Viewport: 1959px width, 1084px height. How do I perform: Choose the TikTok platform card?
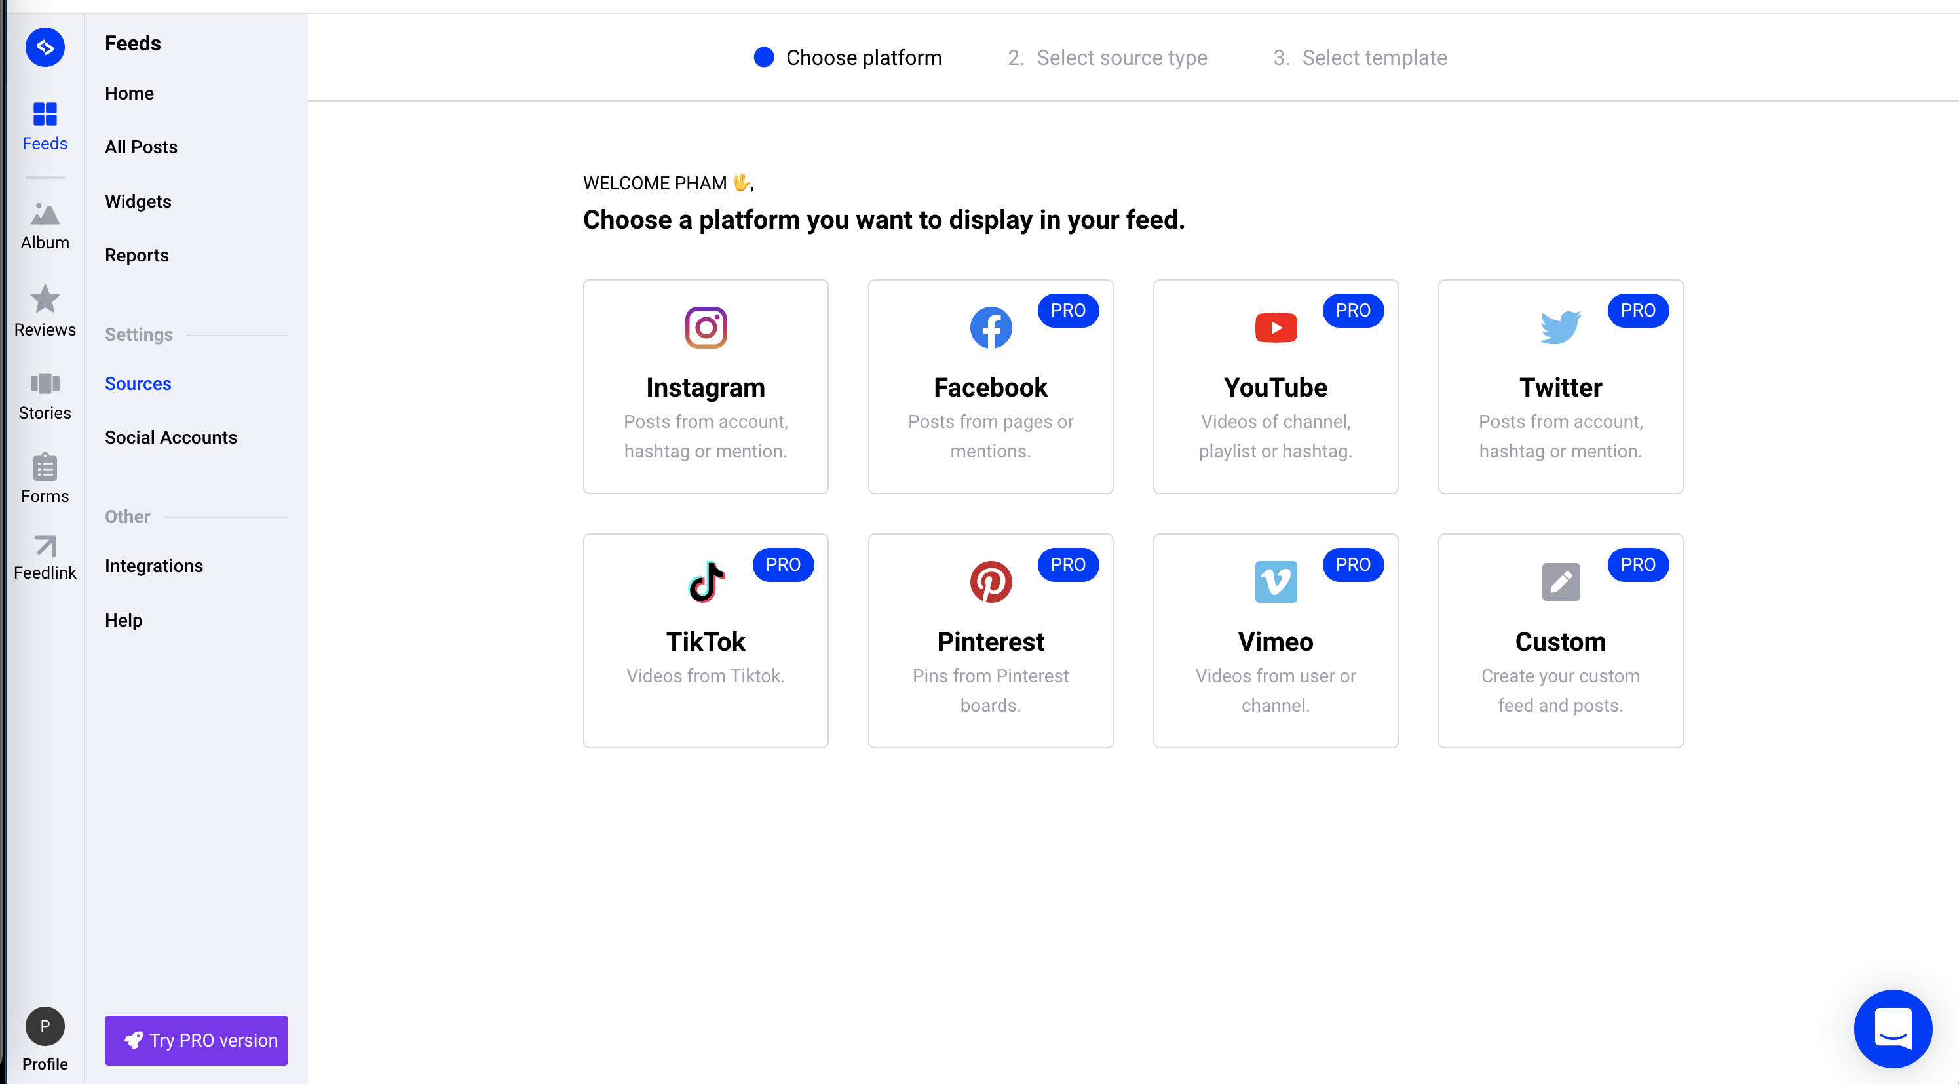click(x=705, y=640)
